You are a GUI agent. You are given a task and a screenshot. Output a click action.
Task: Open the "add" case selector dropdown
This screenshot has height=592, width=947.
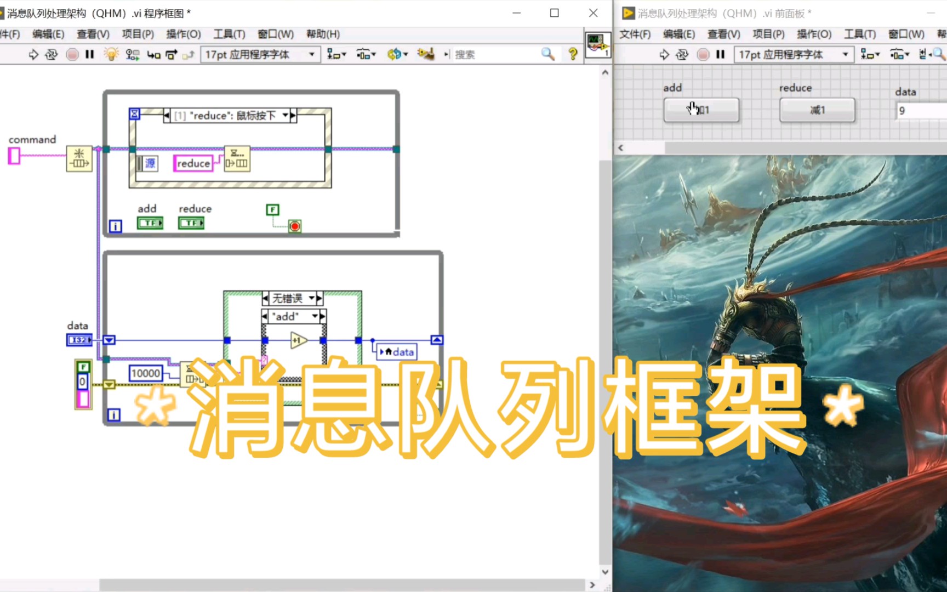pos(292,316)
